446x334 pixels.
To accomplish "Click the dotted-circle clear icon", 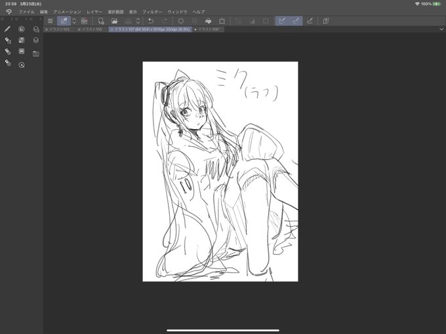I will point(180,21).
